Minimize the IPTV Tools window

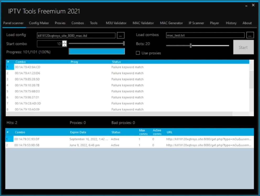[x=246, y=5]
